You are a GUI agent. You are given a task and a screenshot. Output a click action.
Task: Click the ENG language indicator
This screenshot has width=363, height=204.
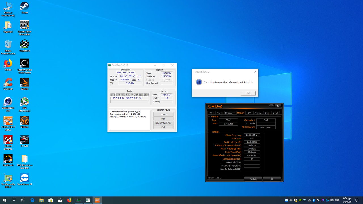pyautogui.click(x=337, y=200)
